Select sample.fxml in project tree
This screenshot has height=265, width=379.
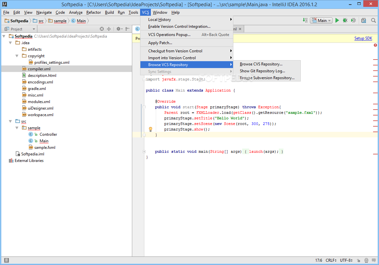pos(42,147)
